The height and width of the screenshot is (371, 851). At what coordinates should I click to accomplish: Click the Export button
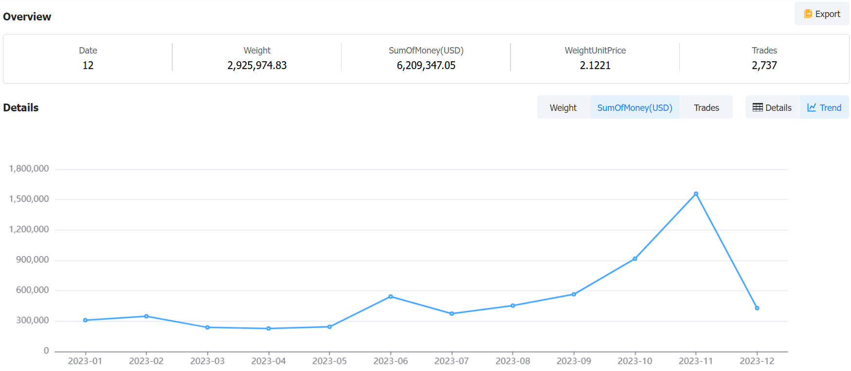822,14
